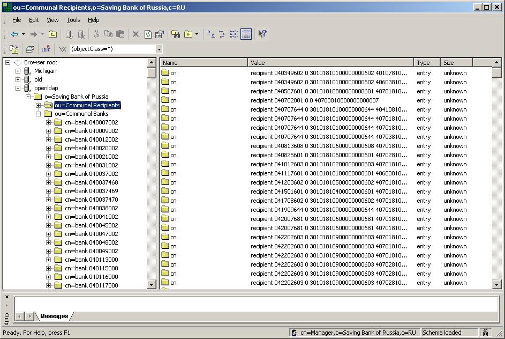Switch to the Messages tab
The image size is (505, 339).
coord(54,316)
